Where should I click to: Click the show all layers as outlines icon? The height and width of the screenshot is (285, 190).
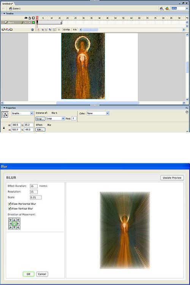pyautogui.click(x=33, y=18)
